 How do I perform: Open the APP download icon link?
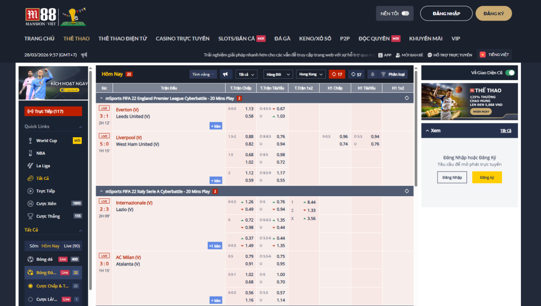(385, 55)
